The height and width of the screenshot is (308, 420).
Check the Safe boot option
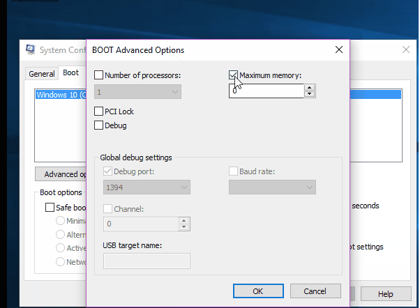pyautogui.click(x=50, y=207)
